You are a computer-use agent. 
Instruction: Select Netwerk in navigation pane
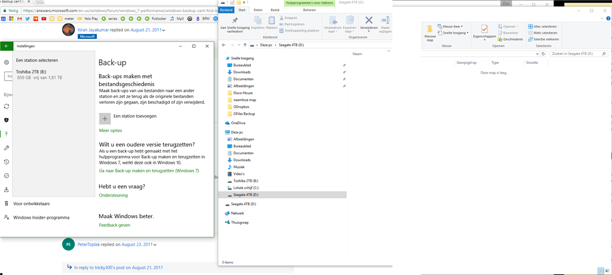point(237,213)
